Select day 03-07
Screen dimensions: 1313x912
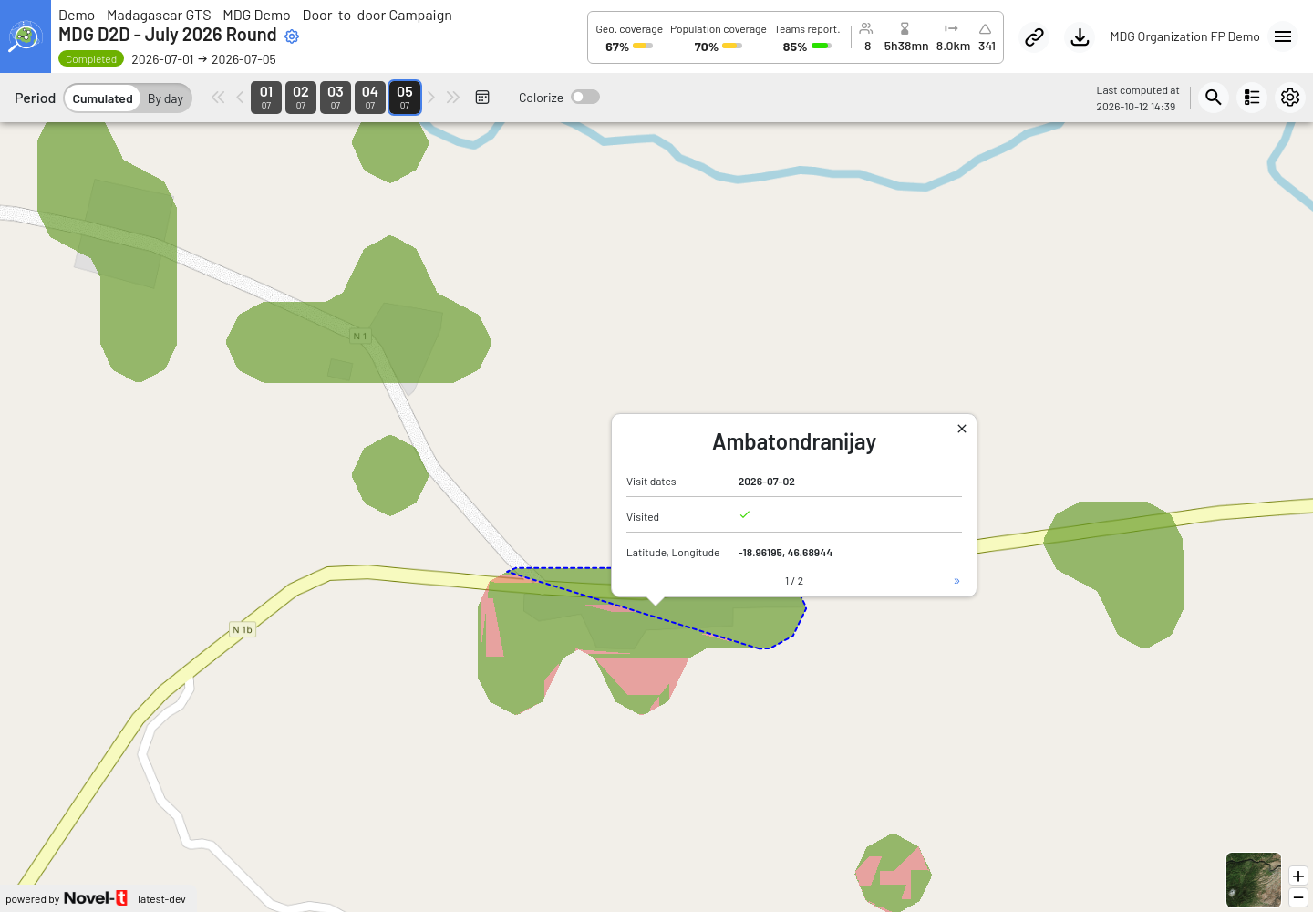pyautogui.click(x=336, y=98)
